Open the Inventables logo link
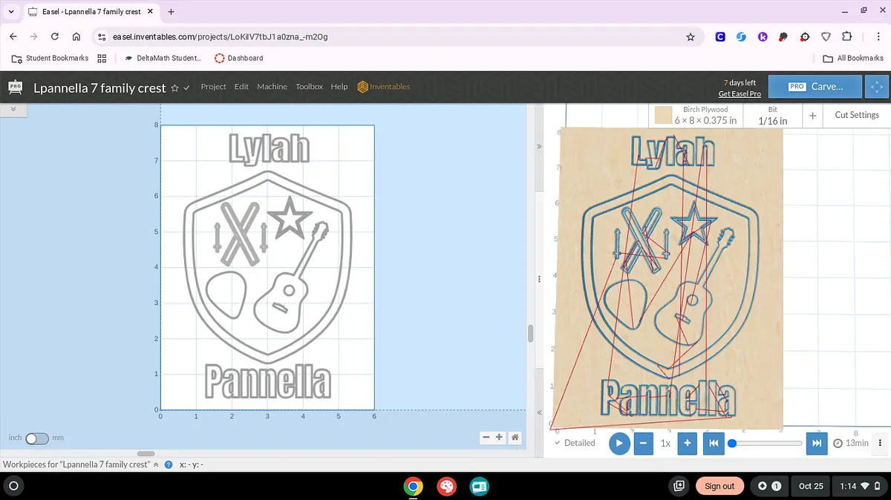 coord(384,87)
